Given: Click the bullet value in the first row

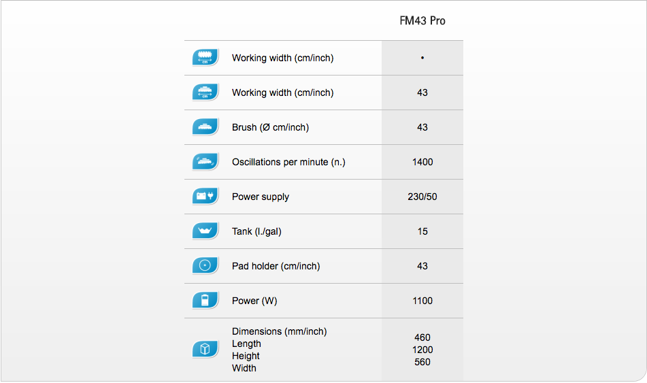Looking at the screenshot, I should 422,58.
